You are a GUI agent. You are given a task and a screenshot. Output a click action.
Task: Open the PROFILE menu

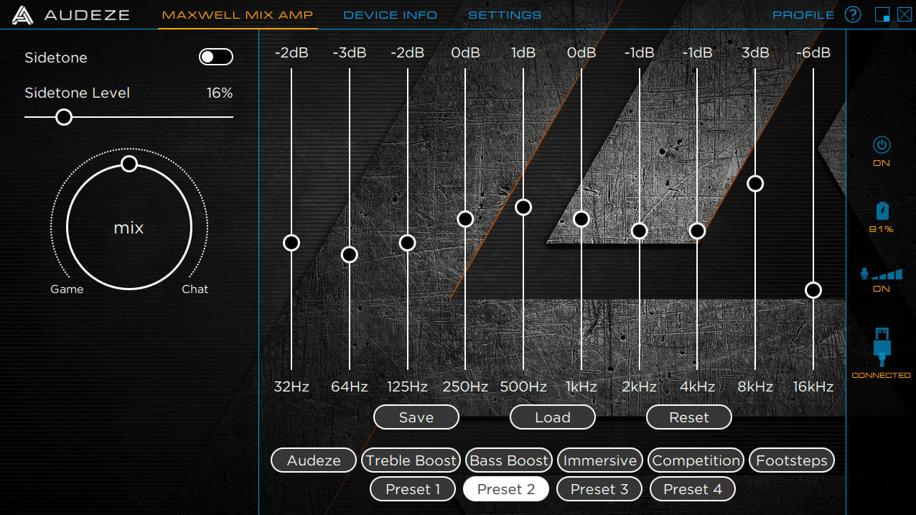coord(803,14)
